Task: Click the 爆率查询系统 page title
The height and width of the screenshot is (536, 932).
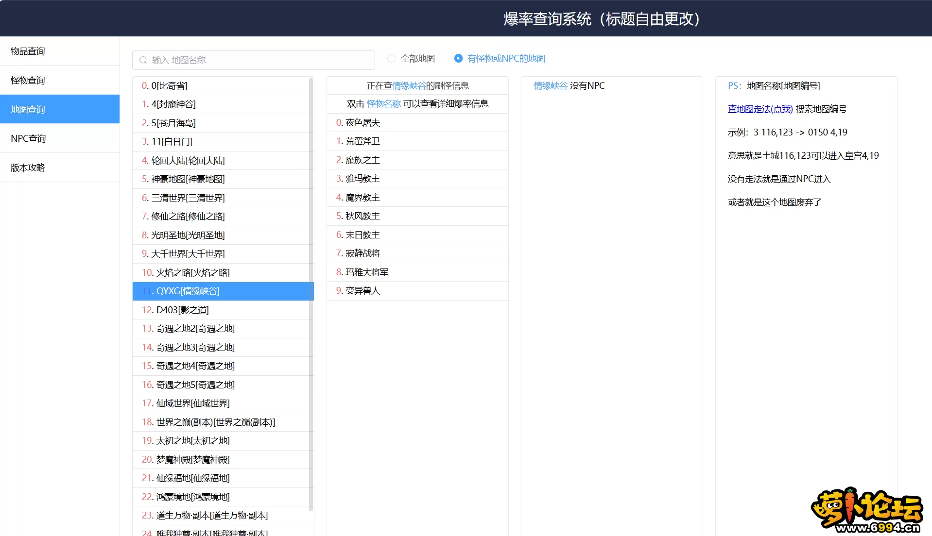Action: tap(602, 19)
